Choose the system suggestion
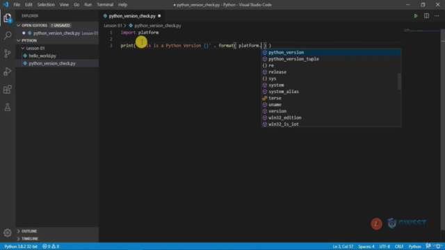 coord(331,85)
